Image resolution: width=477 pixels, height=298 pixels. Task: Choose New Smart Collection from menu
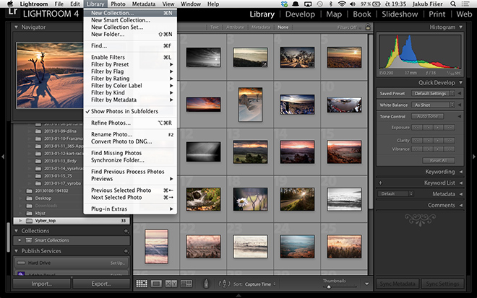121,20
